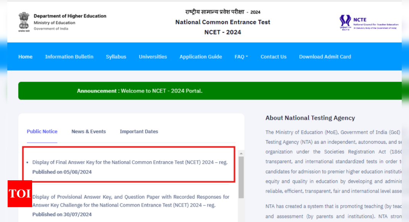View the Application Guide

[200, 57]
